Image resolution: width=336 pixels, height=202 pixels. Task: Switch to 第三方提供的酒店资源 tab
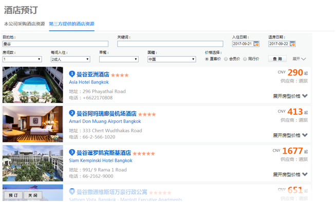(x=71, y=24)
